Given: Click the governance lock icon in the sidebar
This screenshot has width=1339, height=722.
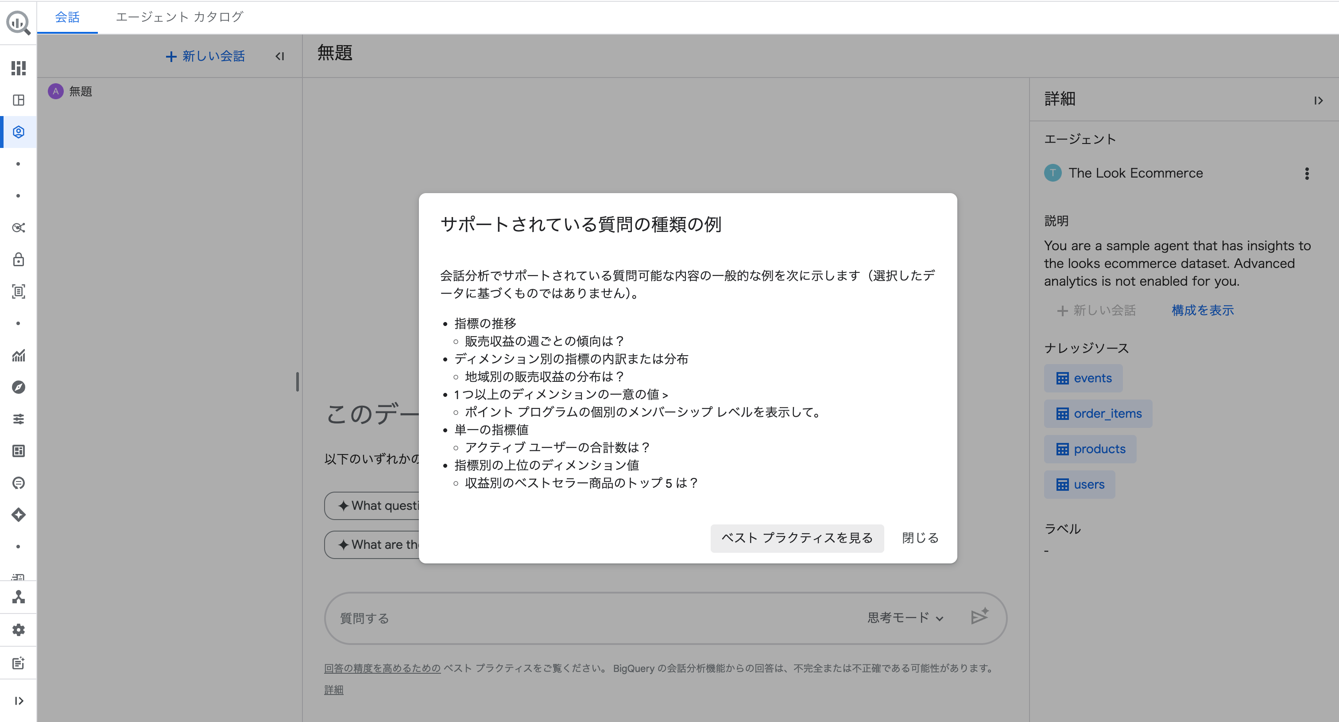Looking at the screenshot, I should coord(18,260).
